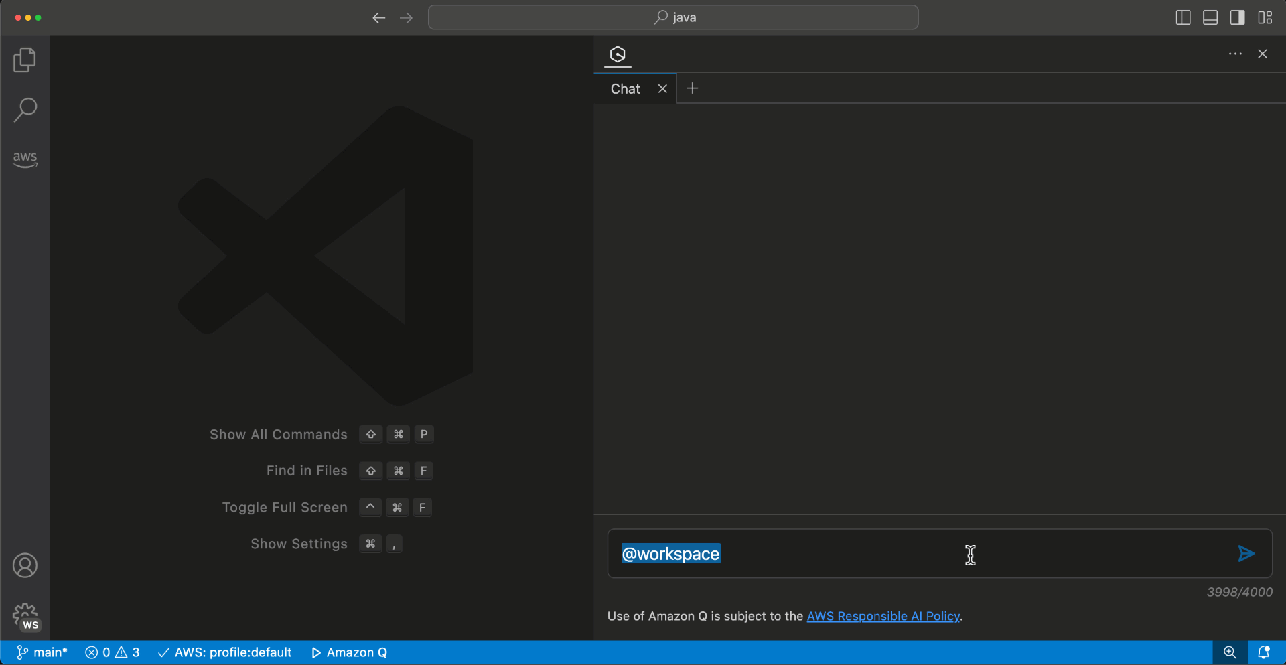Screen dimensions: 1286x665
Task: Open the Customize Layout control
Action: click(1266, 18)
